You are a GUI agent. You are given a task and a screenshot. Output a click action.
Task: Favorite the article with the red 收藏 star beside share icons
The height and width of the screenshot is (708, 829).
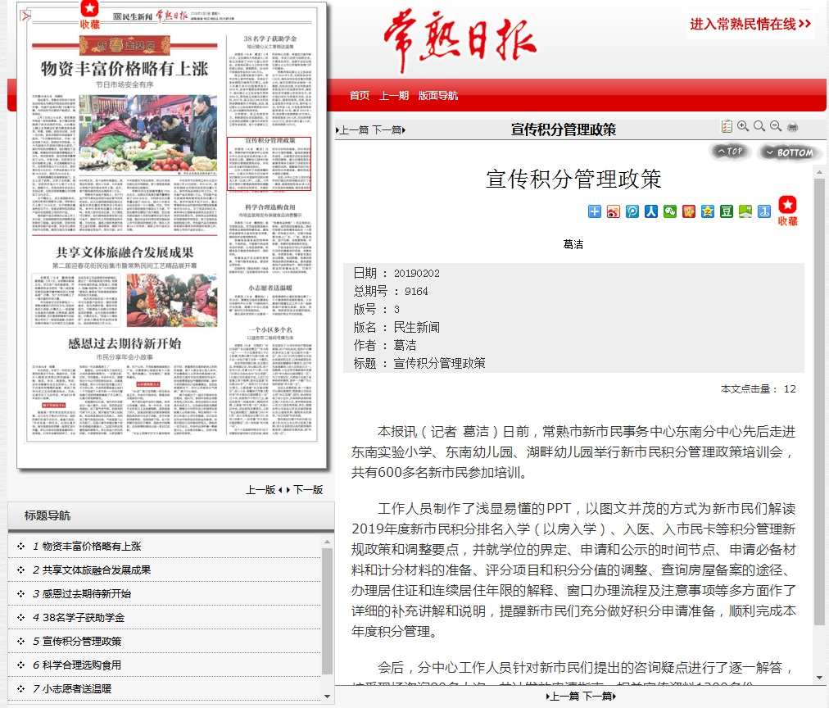[787, 211]
